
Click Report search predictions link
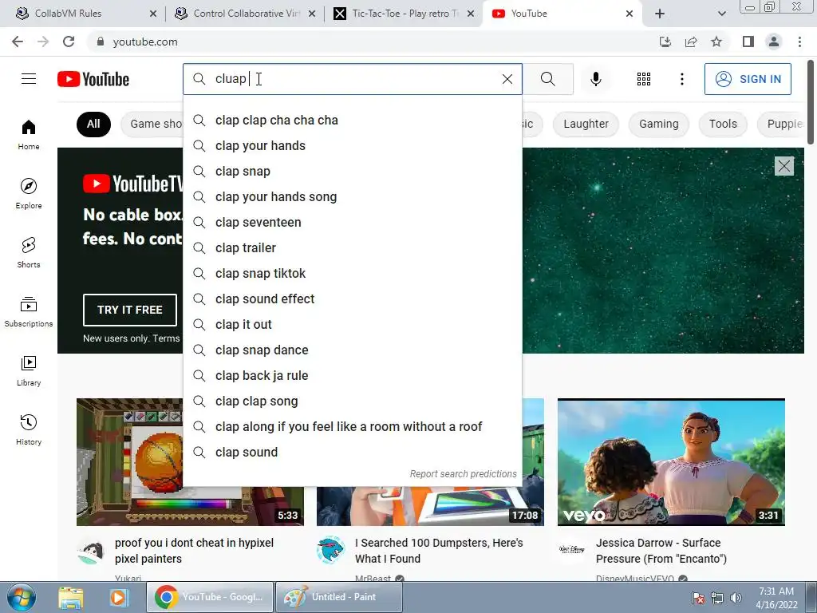[x=463, y=474]
